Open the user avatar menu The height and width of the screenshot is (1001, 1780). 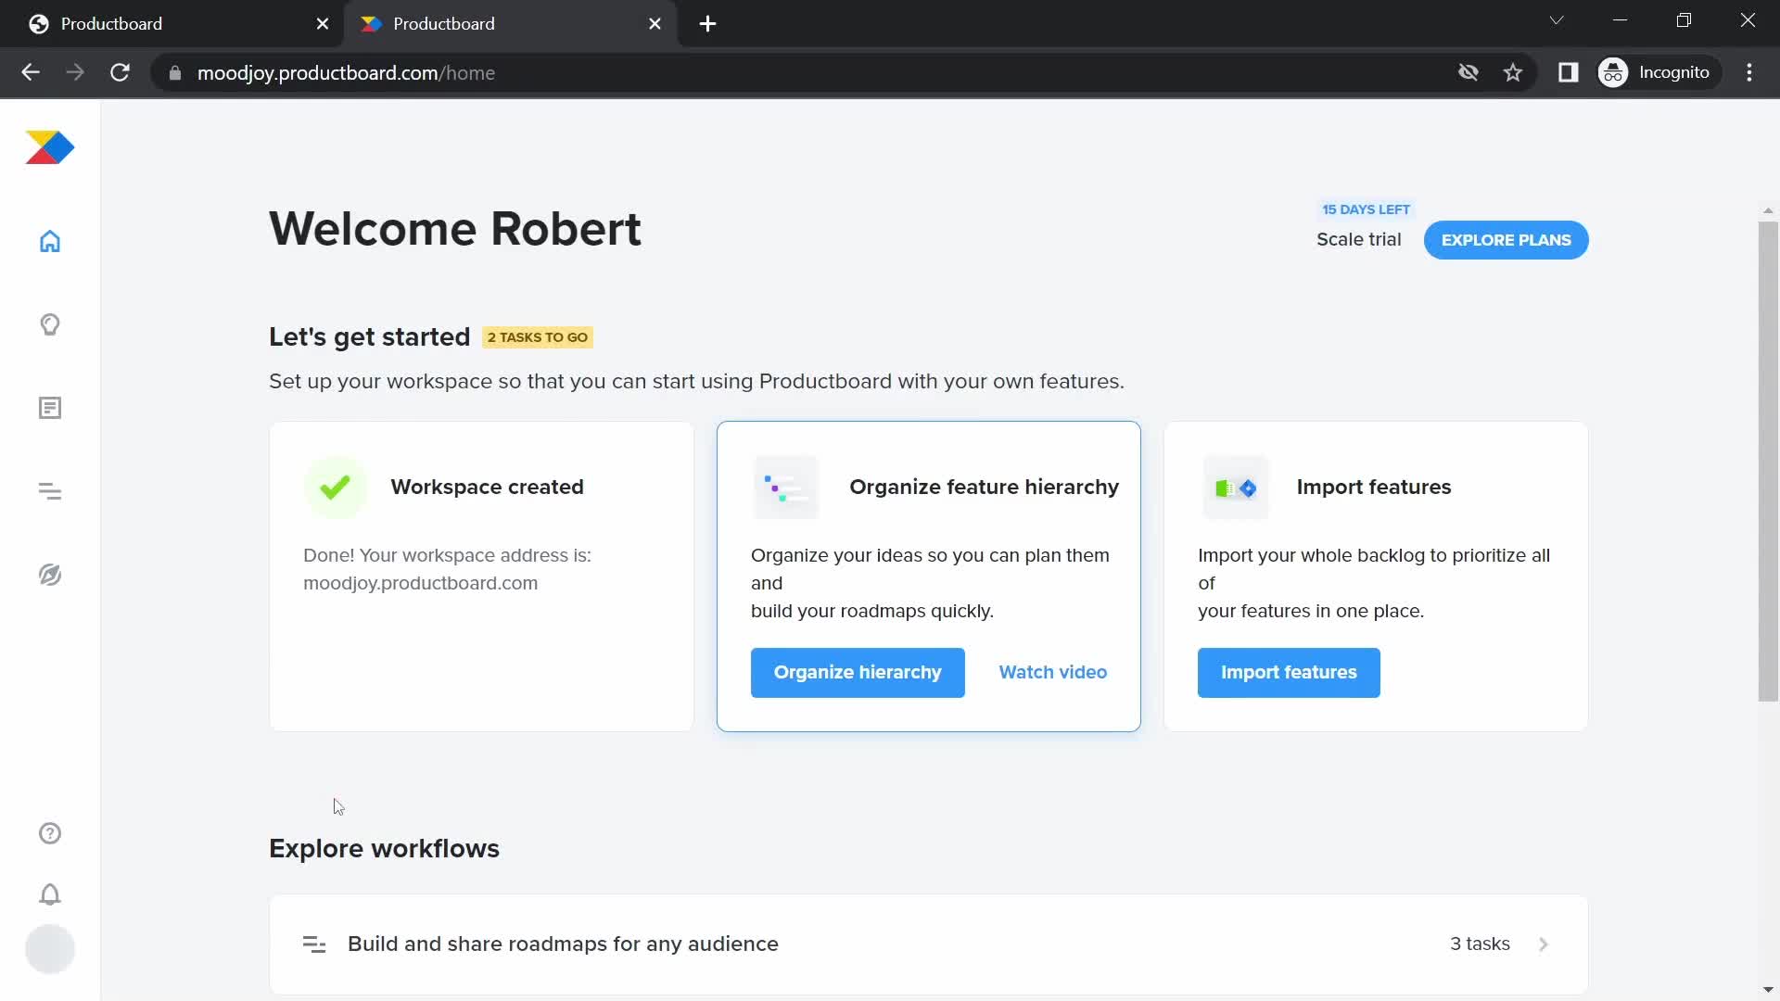point(50,949)
